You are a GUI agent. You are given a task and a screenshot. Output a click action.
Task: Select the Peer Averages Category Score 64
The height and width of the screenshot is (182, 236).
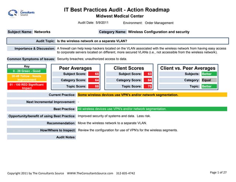point(97,80)
